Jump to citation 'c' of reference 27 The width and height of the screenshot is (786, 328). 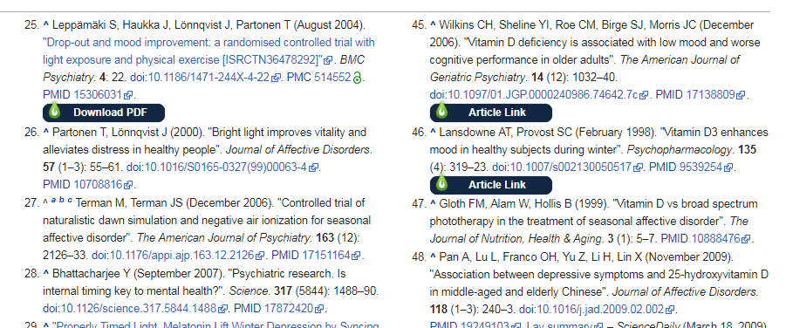pos(70,201)
